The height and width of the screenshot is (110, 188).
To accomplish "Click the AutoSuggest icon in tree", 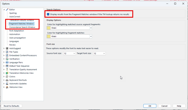I will click(x=7, y=48).
